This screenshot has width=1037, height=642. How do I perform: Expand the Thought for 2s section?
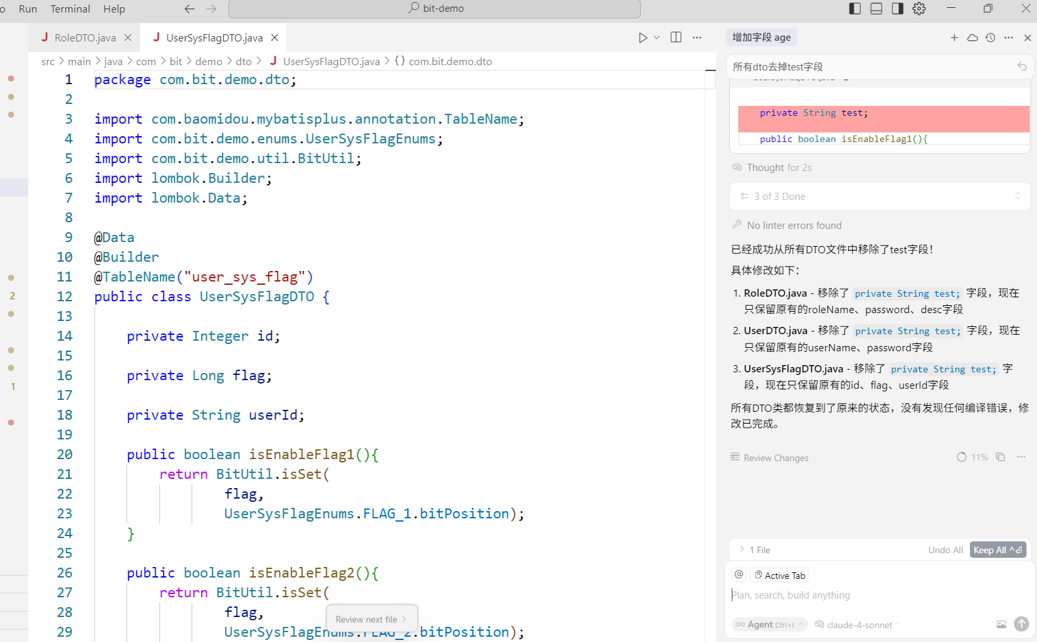click(x=772, y=168)
